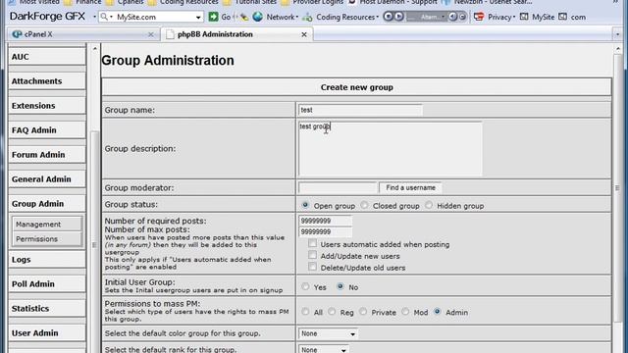
Task: Set mass PM permission to Reg
Action: click(332, 312)
